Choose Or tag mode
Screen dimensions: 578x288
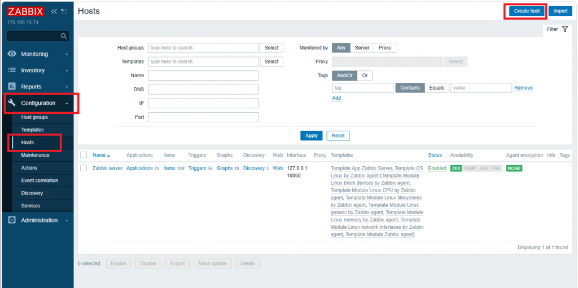click(365, 76)
